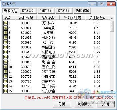The height and width of the screenshot is (110, 117).
Task: Click the dollar icon beside 东旭光电
Action: (x=5, y=52)
